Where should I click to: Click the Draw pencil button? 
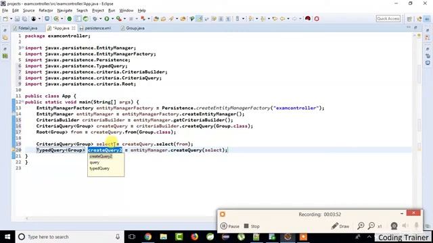point(340,226)
